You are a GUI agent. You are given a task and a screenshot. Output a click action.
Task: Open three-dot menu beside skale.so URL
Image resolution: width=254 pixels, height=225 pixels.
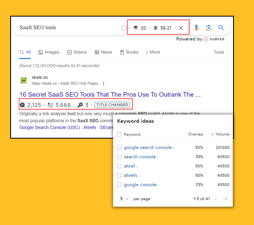click(104, 84)
